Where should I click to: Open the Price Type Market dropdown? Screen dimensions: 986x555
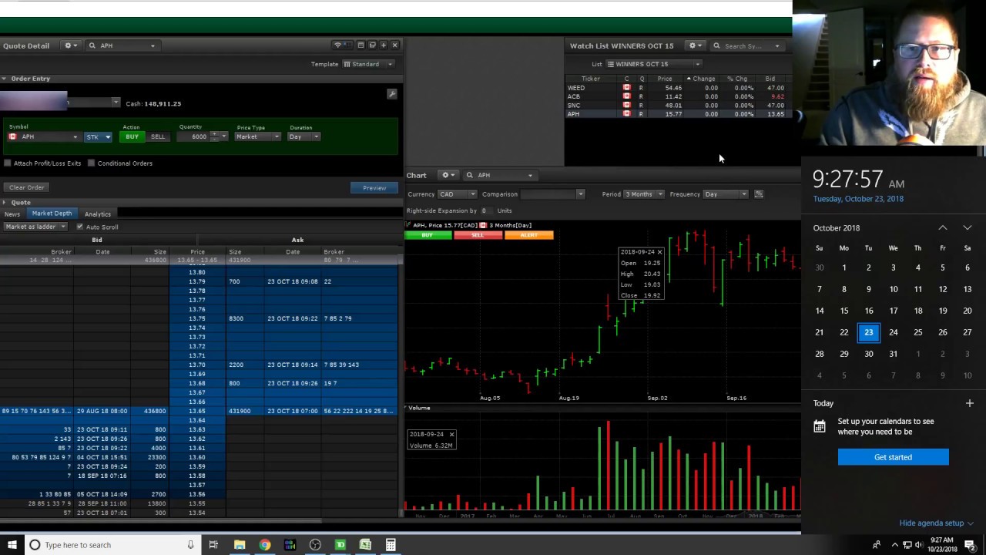258,137
